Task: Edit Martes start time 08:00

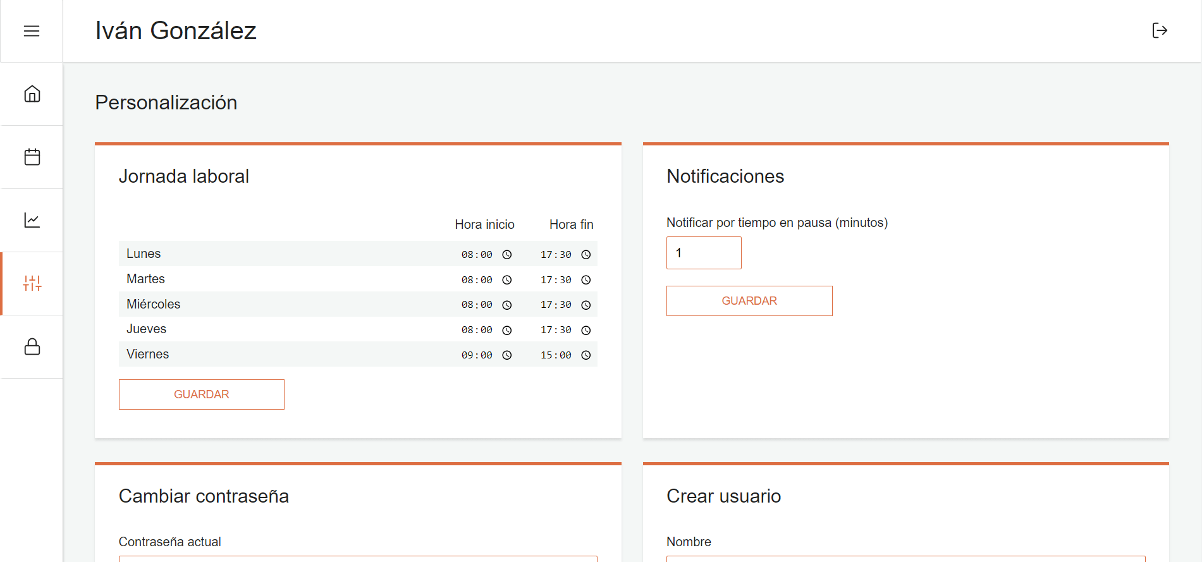Action: tap(476, 280)
